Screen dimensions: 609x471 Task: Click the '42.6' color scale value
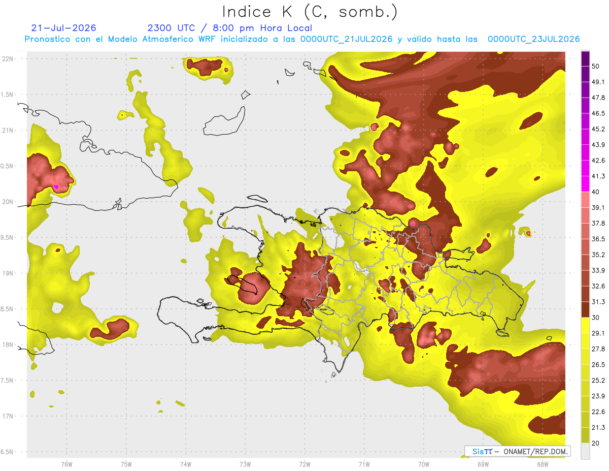click(598, 161)
